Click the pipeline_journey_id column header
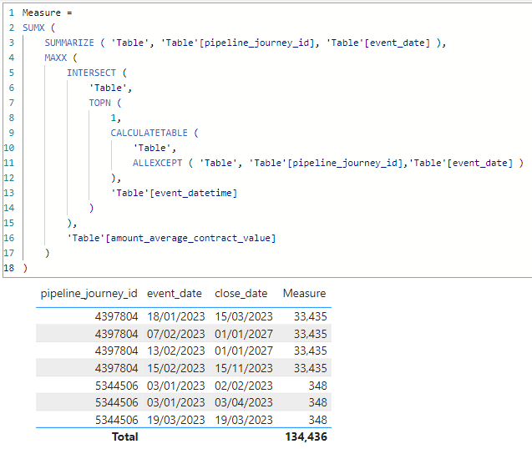532x449 pixels. [x=89, y=293]
